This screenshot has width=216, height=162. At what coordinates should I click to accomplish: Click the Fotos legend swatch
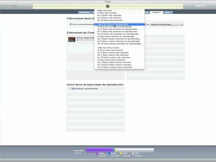pos(121,153)
